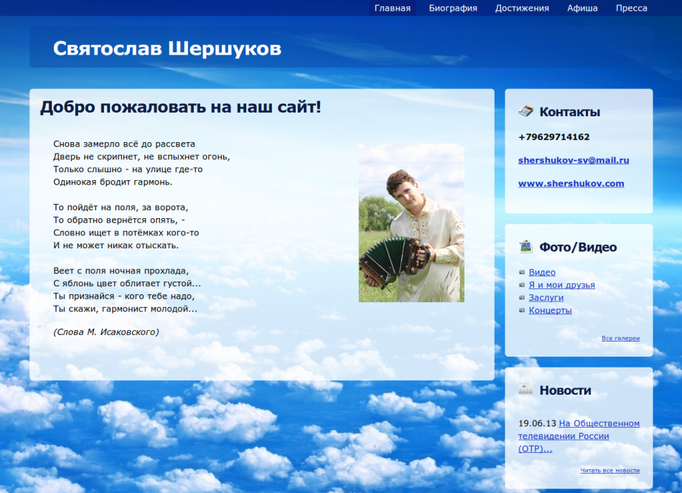682x493 pixels.
Task: Open the Биография menu item
Action: pos(453,9)
